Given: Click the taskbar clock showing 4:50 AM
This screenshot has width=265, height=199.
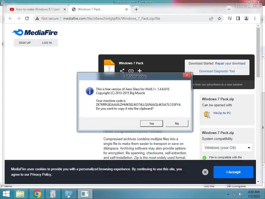Looking at the screenshot, I should coord(254,194).
